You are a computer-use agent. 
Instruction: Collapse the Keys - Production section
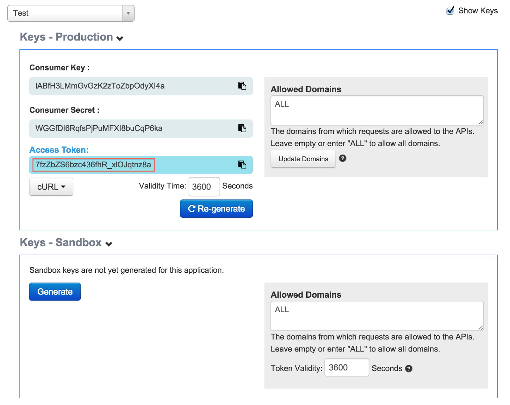pos(120,39)
